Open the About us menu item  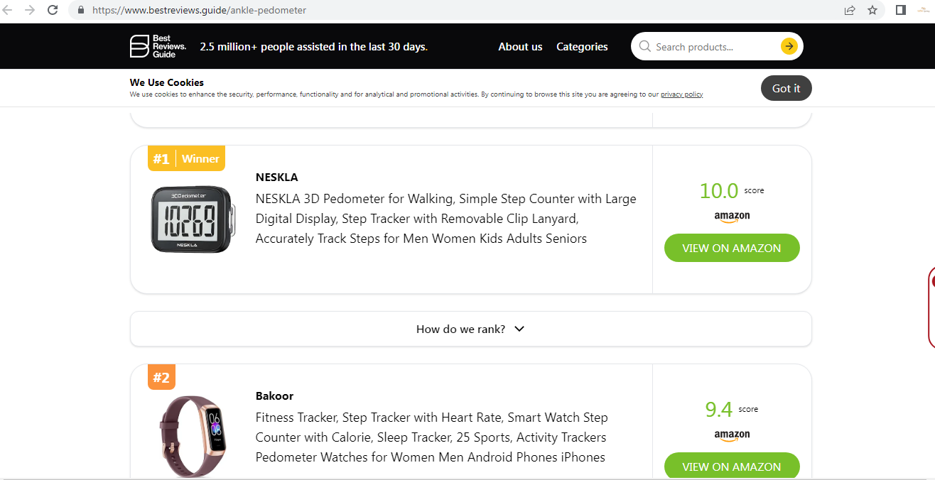point(520,47)
